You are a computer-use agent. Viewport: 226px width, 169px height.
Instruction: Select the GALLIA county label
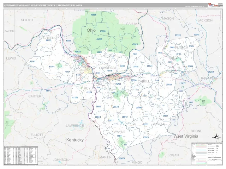pyautogui.click(x=131, y=24)
